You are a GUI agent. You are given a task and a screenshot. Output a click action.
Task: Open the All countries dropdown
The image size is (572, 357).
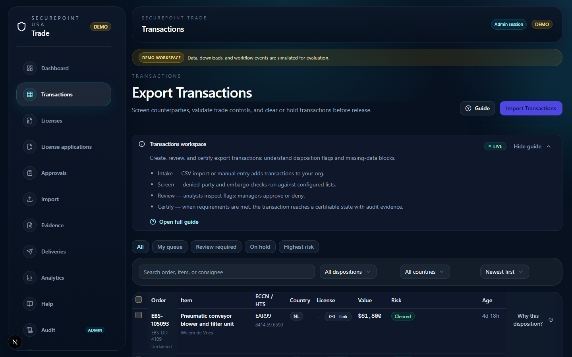point(425,272)
